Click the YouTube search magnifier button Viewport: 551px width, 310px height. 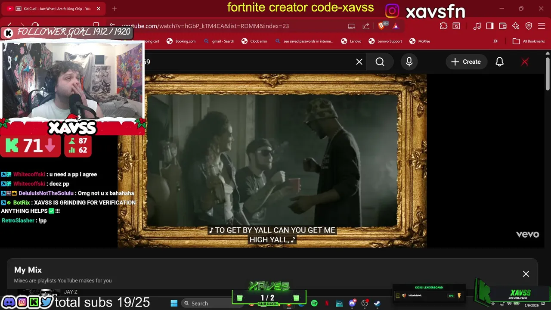[380, 62]
